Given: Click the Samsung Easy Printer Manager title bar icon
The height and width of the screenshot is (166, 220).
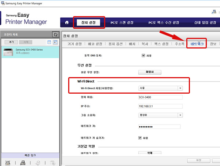Looking at the screenshot, I should coord(3,3).
